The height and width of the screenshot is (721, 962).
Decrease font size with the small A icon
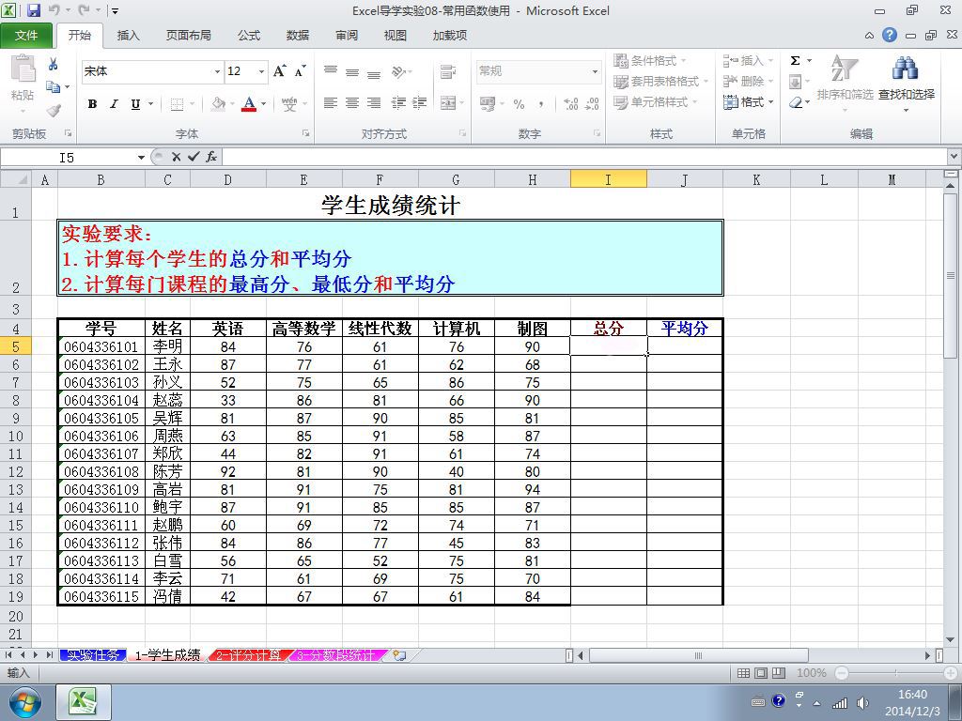tap(300, 71)
